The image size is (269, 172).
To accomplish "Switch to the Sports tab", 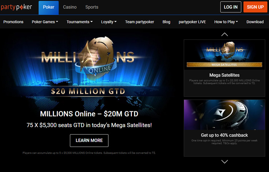I will tap(92, 7).
